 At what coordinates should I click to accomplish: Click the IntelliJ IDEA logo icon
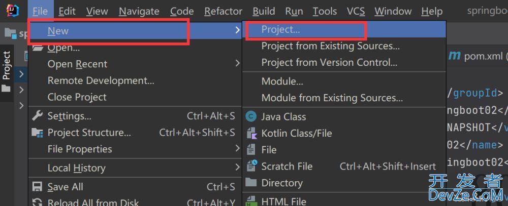pos(12,11)
